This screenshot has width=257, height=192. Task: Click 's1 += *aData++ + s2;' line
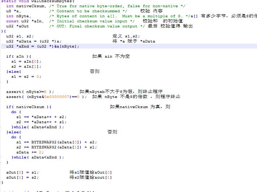pyautogui.click(x=41, y=117)
